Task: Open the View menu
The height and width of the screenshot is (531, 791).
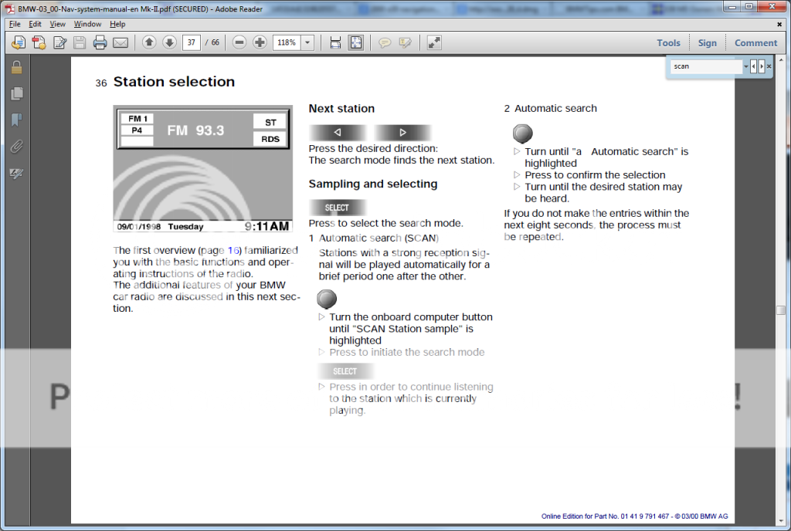Action: (x=57, y=24)
